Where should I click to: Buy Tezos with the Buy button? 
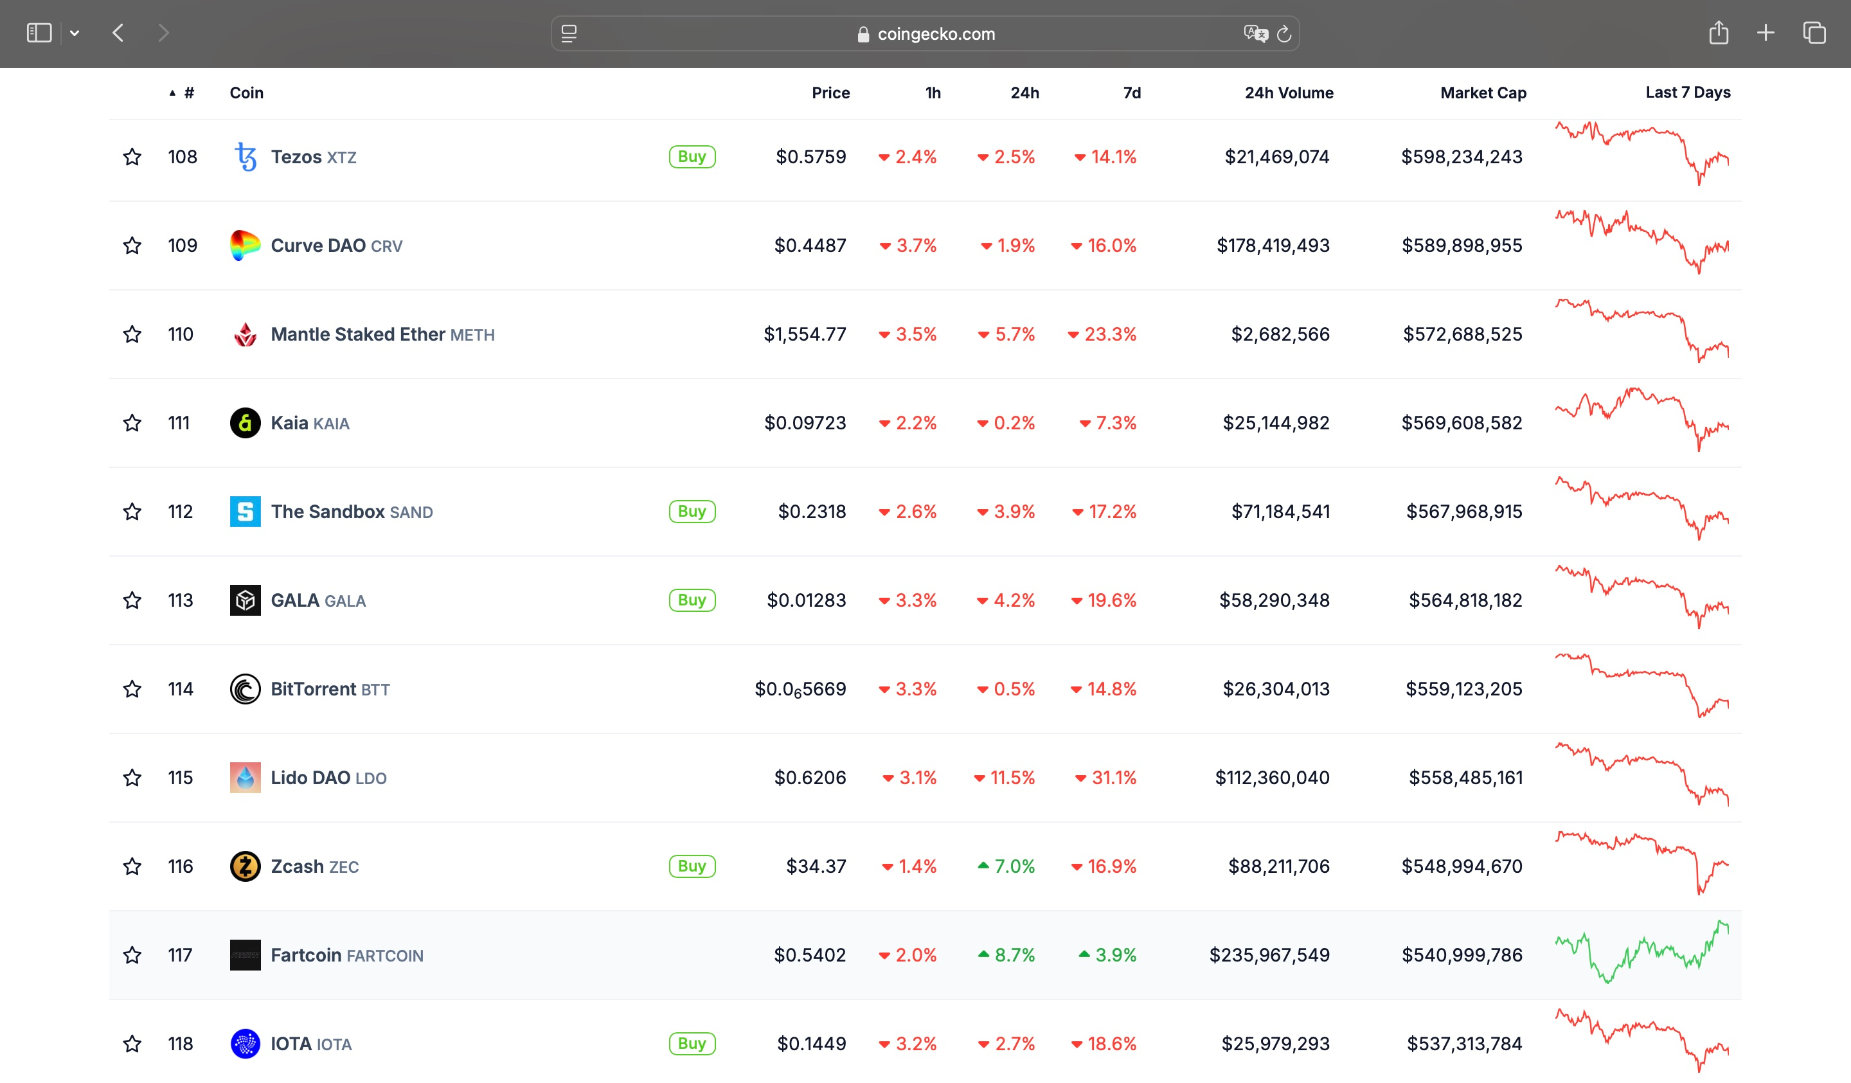692,156
